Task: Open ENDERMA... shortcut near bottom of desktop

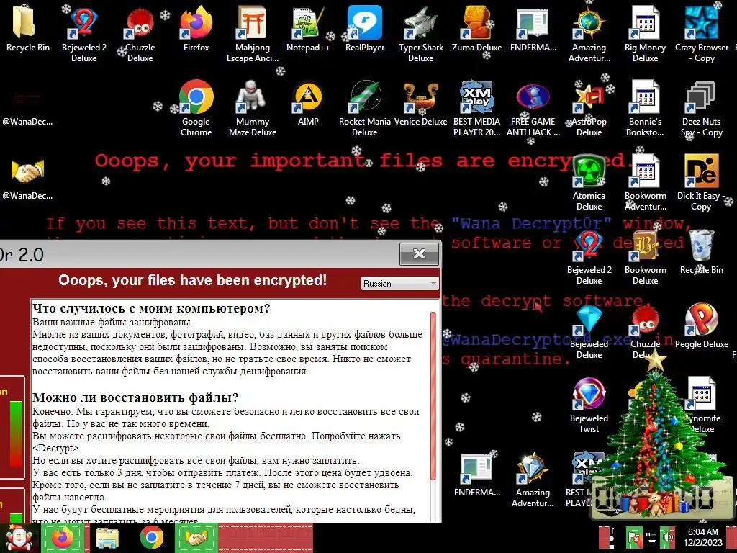Action: coord(476,475)
